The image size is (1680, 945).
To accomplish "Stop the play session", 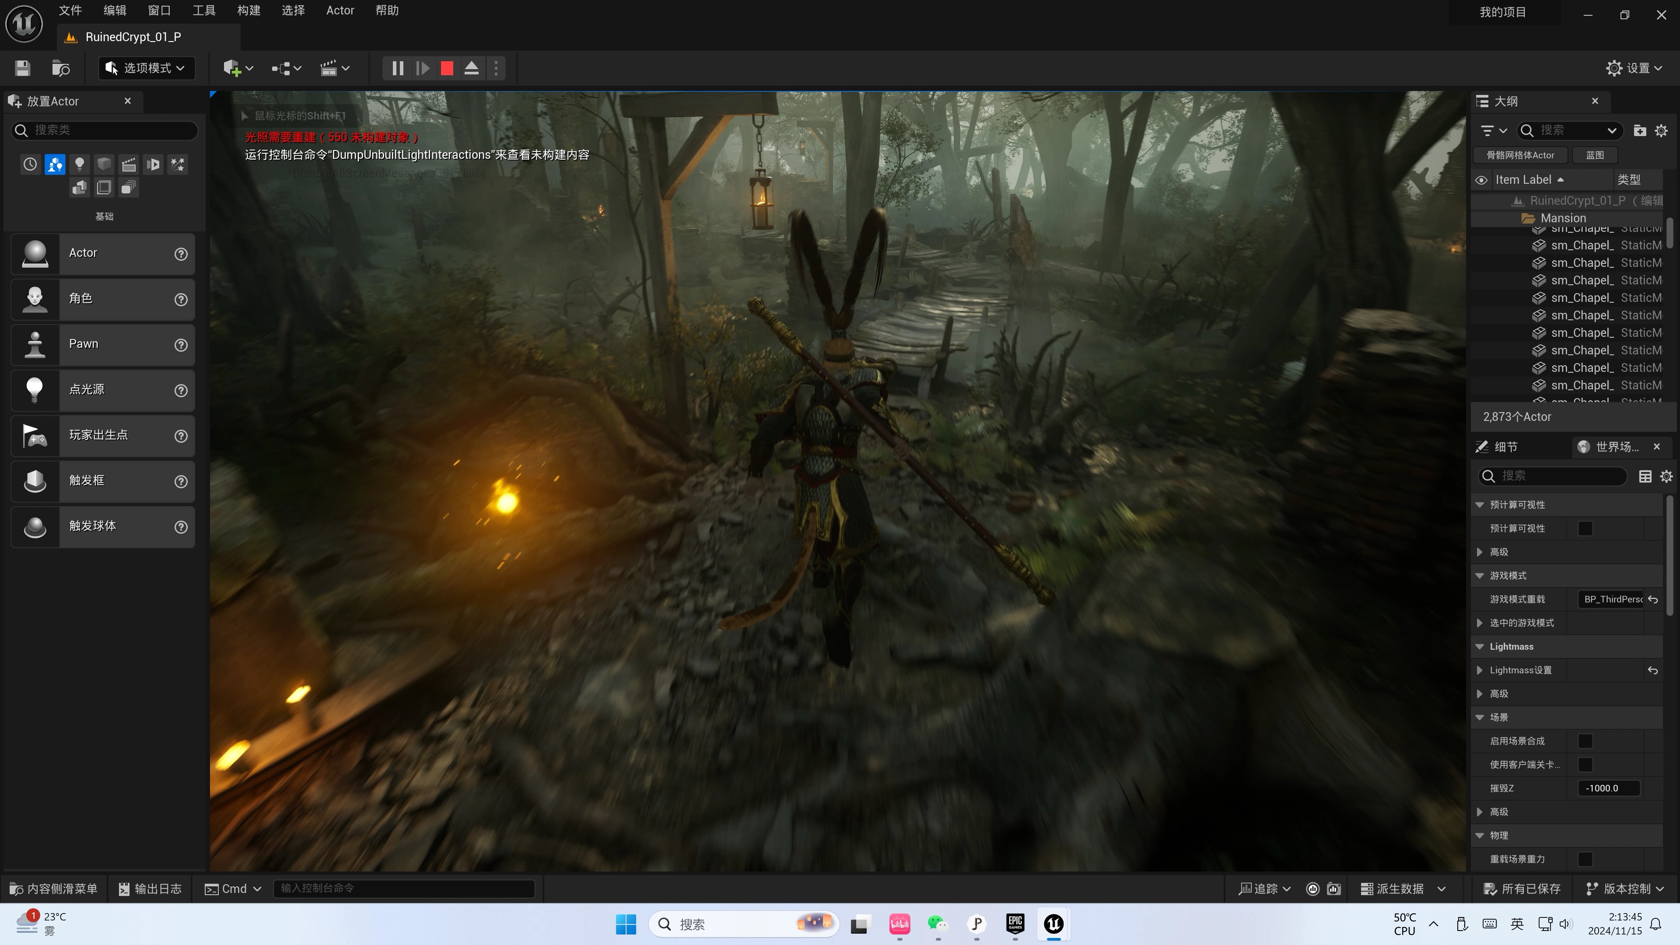I will pyautogui.click(x=447, y=68).
